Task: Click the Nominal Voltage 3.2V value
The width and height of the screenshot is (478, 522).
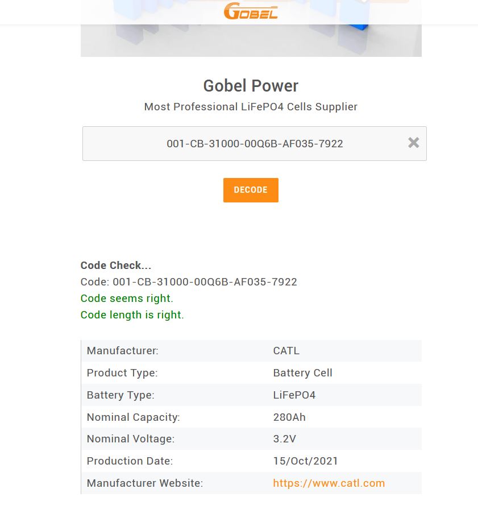Action: [285, 439]
